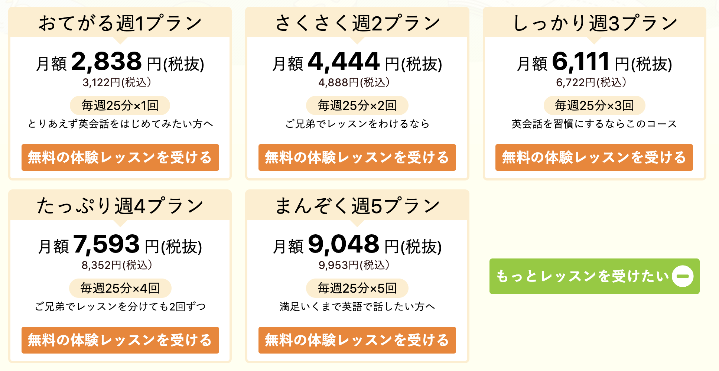Select the たっぷり週4プラン header

pyautogui.click(x=120, y=206)
